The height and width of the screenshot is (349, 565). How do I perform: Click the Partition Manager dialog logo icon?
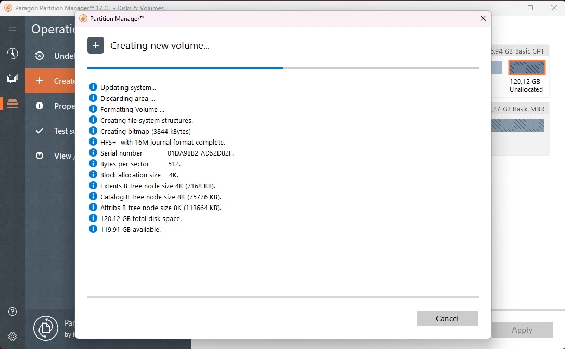click(x=83, y=18)
